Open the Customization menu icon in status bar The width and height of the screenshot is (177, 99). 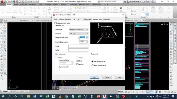coord(175,92)
